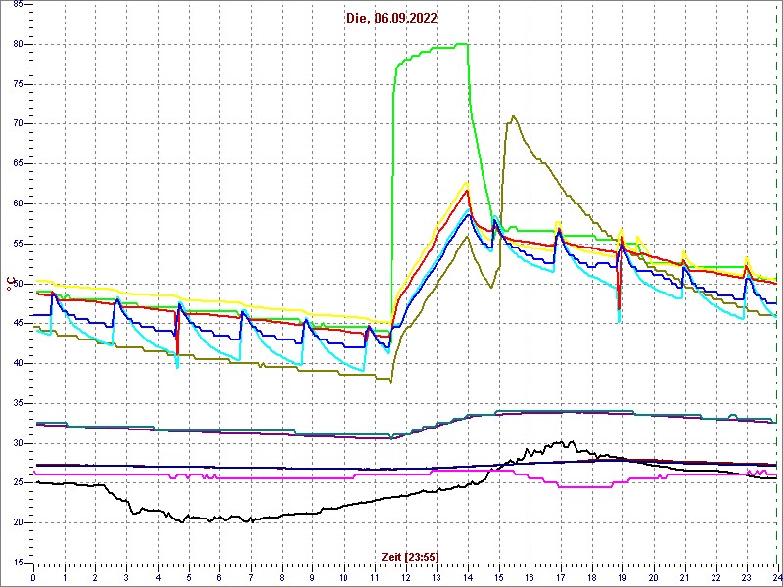The image size is (783, 587).
Task: Click the 30 tick label on the temperature axis
Action: (17, 443)
